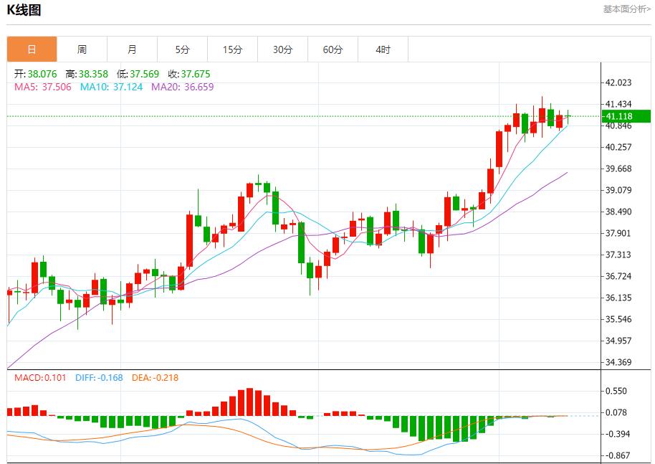Screen dimensions: 655x464
Task: Switch to the 周 (weekly) timeframe tab
Action: pos(82,49)
